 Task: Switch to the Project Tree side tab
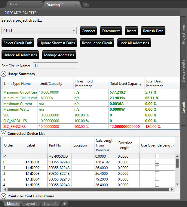[183, 35]
